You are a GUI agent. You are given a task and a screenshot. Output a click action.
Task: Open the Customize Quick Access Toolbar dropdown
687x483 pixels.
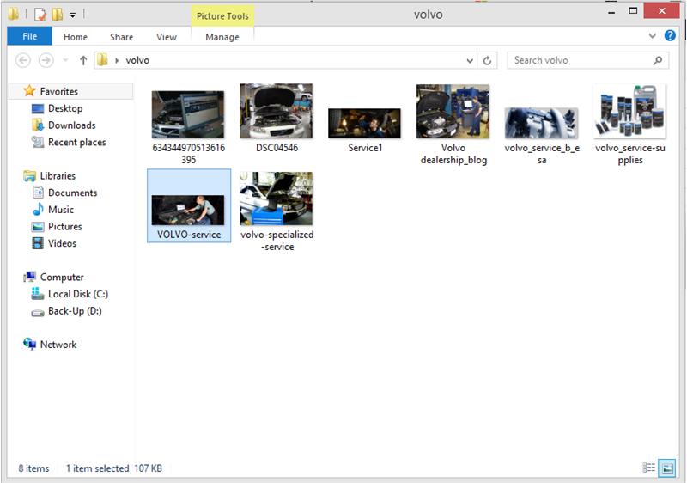[x=73, y=15]
